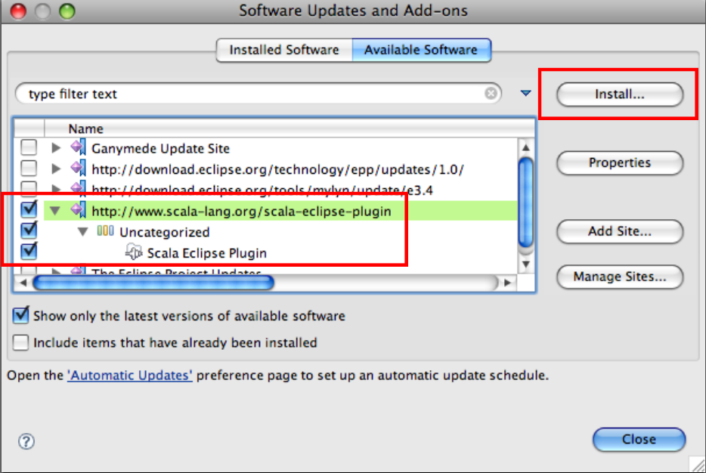Screen dimensions: 706x473
Task: Uncheck the Uncategorized checkbox
Action: coord(29,230)
